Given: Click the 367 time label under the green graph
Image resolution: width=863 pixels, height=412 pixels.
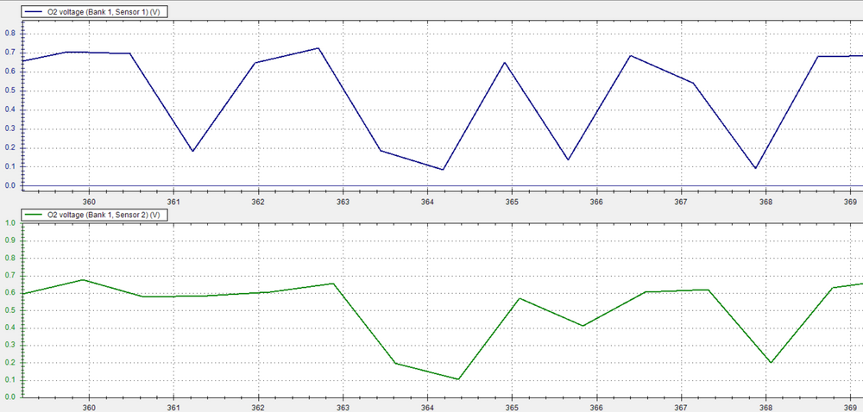Looking at the screenshot, I should point(682,408).
